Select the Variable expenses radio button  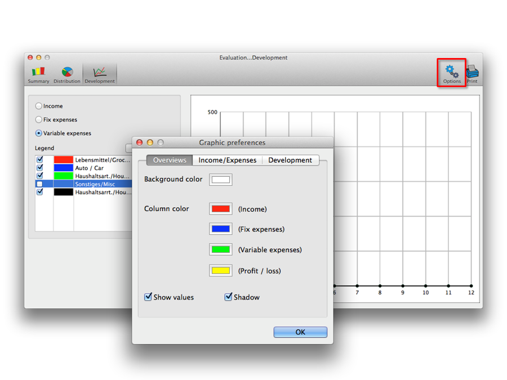[x=39, y=133]
